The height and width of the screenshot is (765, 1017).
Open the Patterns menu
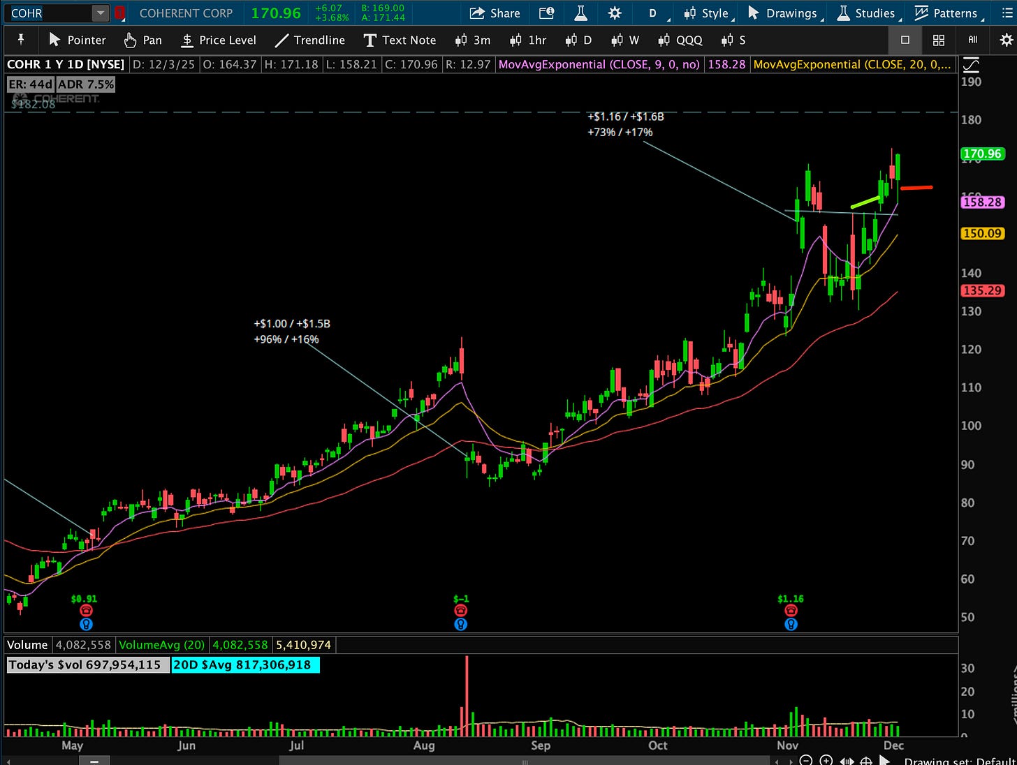(x=948, y=13)
